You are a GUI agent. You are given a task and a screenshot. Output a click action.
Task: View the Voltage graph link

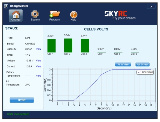[38, 61]
